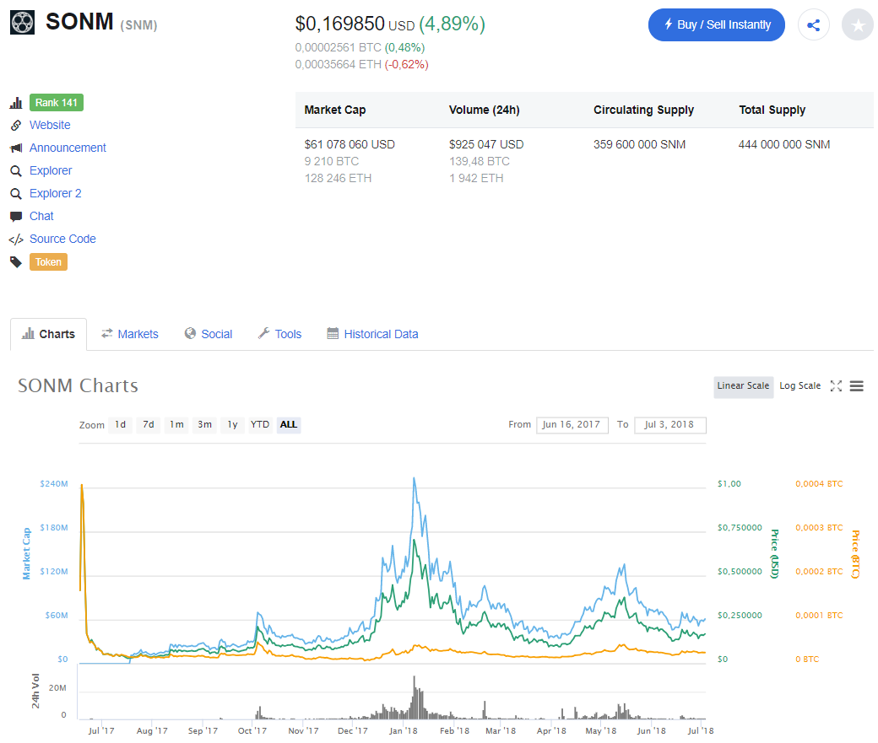
Task: Click the Market Cap axis legend label
Action: pyautogui.click(x=26, y=554)
